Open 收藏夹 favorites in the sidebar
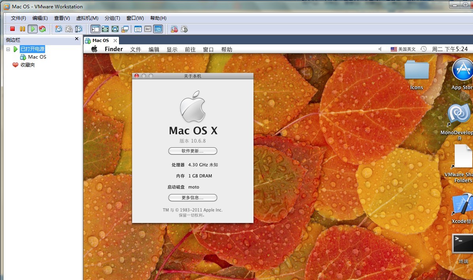 [x=28, y=65]
